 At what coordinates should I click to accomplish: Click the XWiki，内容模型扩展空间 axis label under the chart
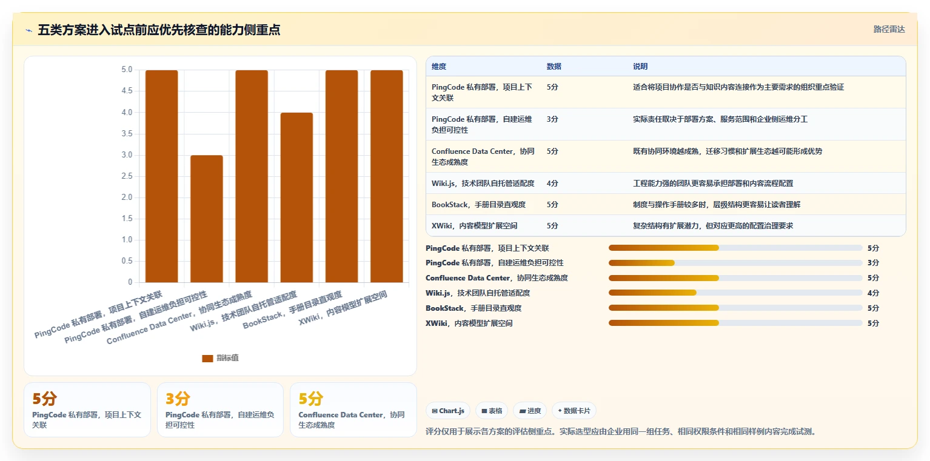343,308
